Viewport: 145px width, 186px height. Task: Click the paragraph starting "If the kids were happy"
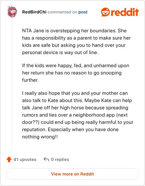point(76,73)
